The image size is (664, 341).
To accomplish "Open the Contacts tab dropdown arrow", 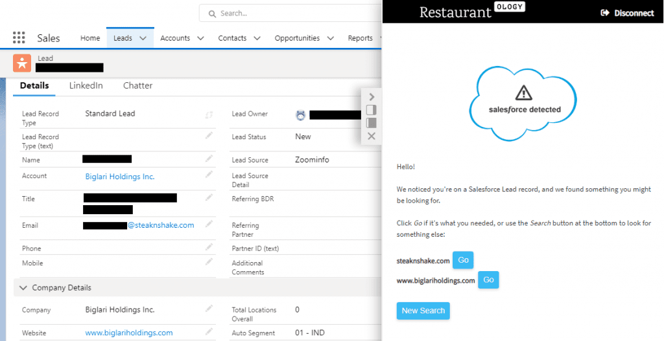I will [257, 38].
